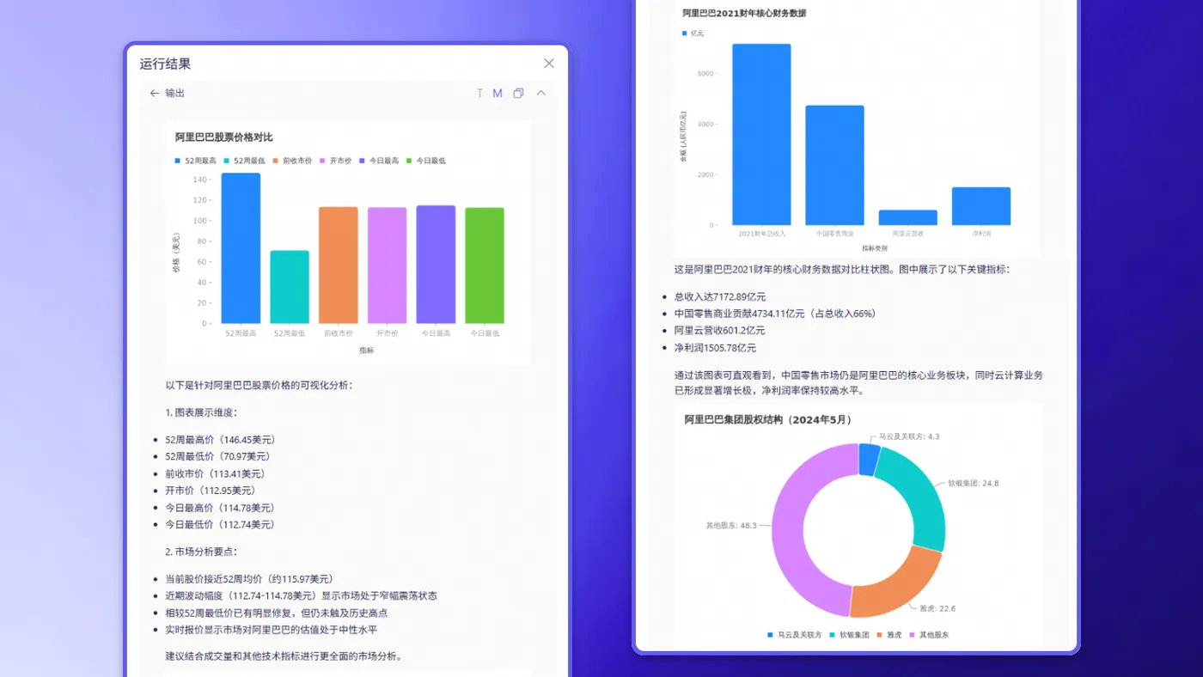Click the donut label 其他股东: 48.3
Screen dimensions: 1203x677
(731, 525)
